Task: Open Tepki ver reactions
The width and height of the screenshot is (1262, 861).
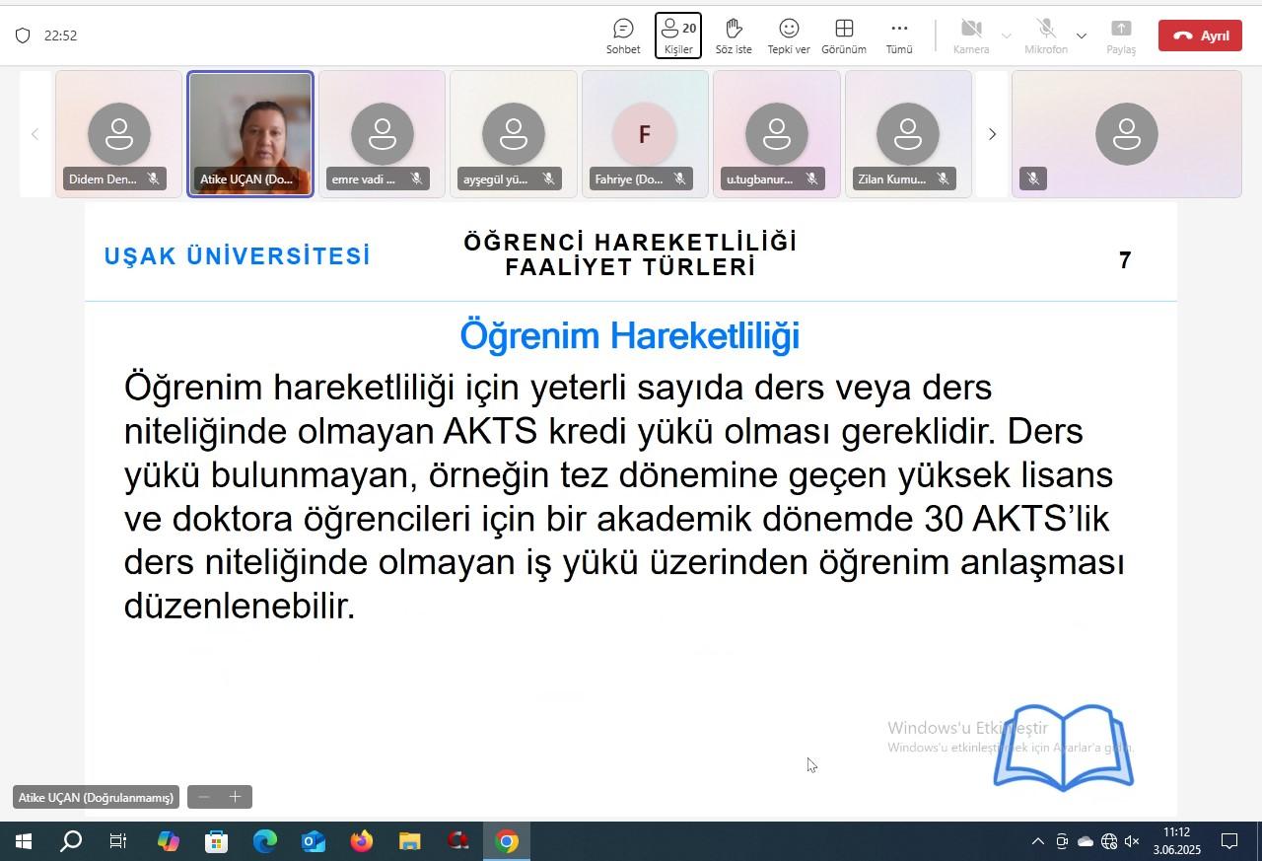Action: click(789, 36)
